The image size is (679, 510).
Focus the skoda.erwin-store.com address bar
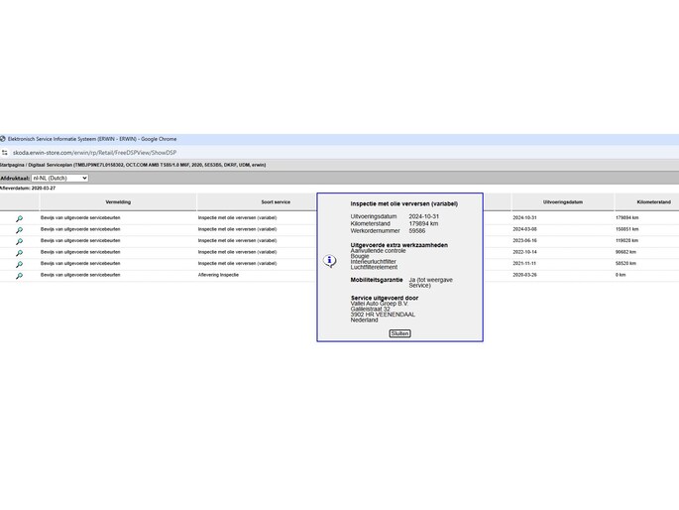coord(94,153)
